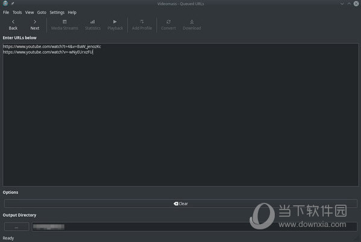Open the File menu
Image resolution: width=361 pixels, height=242 pixels.
coord(6,13)
